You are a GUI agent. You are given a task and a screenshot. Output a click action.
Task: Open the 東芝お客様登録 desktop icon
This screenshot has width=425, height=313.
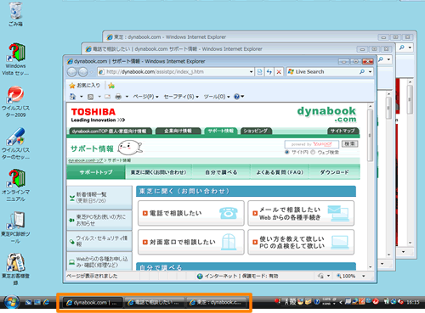pos(15,269)
